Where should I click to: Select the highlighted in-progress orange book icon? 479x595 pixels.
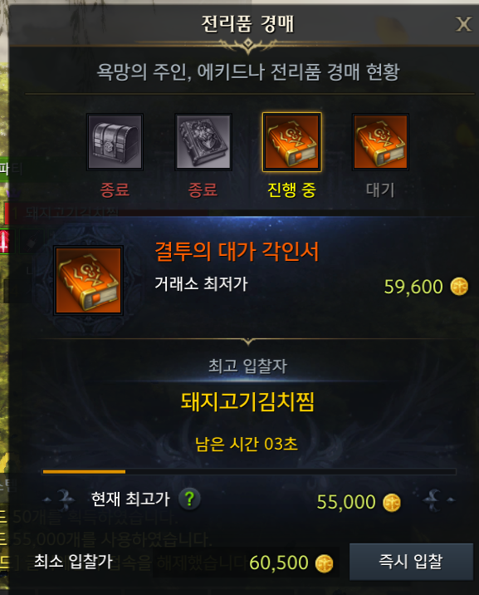(291, 142)
